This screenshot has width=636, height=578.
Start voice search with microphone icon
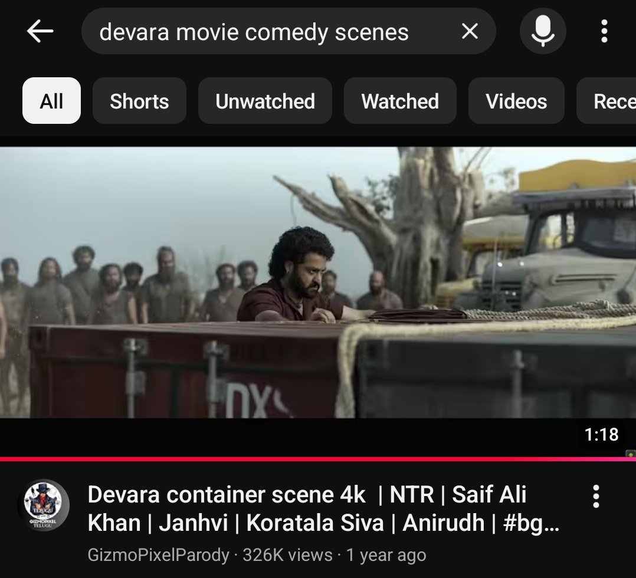pos(543,31)
